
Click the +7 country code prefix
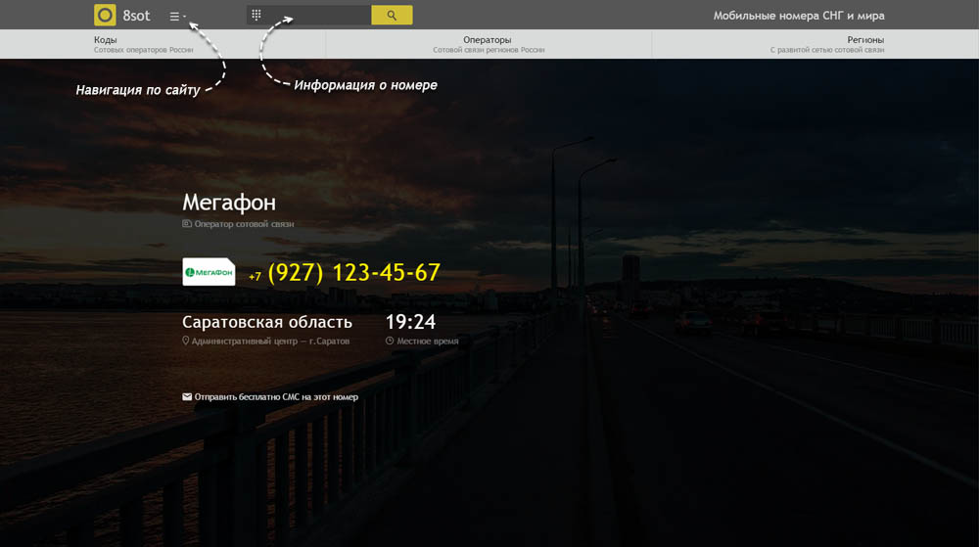pos(255,276)
